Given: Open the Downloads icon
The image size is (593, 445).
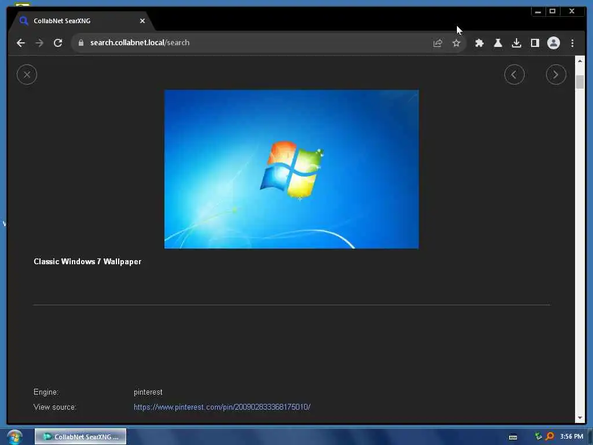Looking at the screenshot, I should coord(516,43).
